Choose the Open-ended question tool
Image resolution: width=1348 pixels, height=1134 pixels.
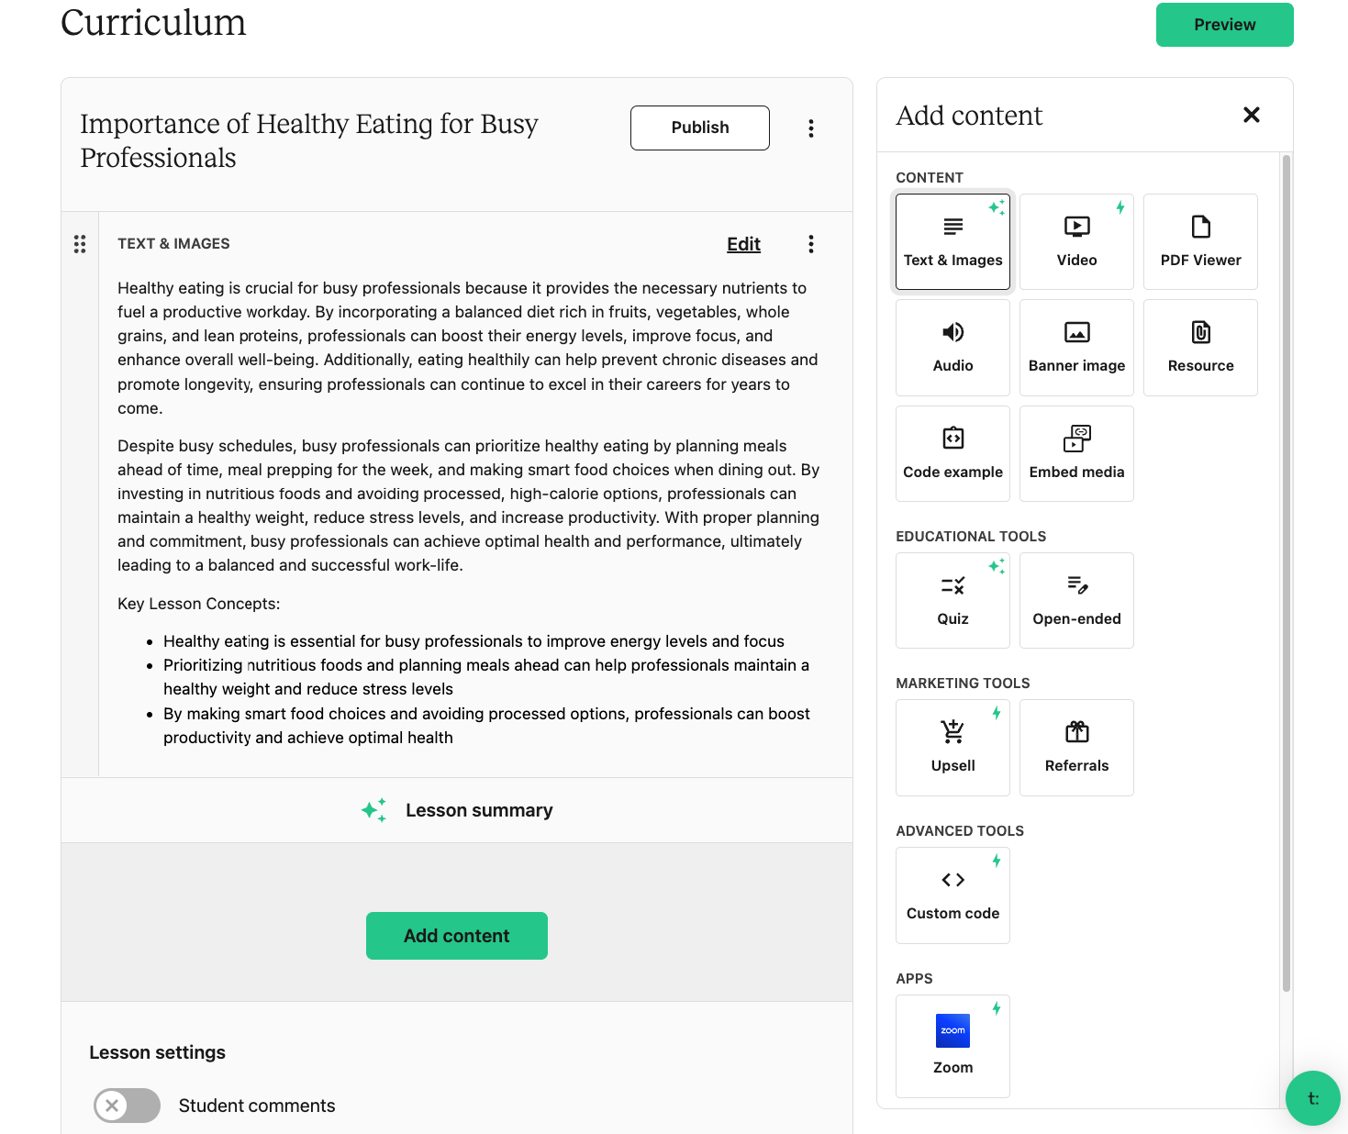coord(1076,600)
